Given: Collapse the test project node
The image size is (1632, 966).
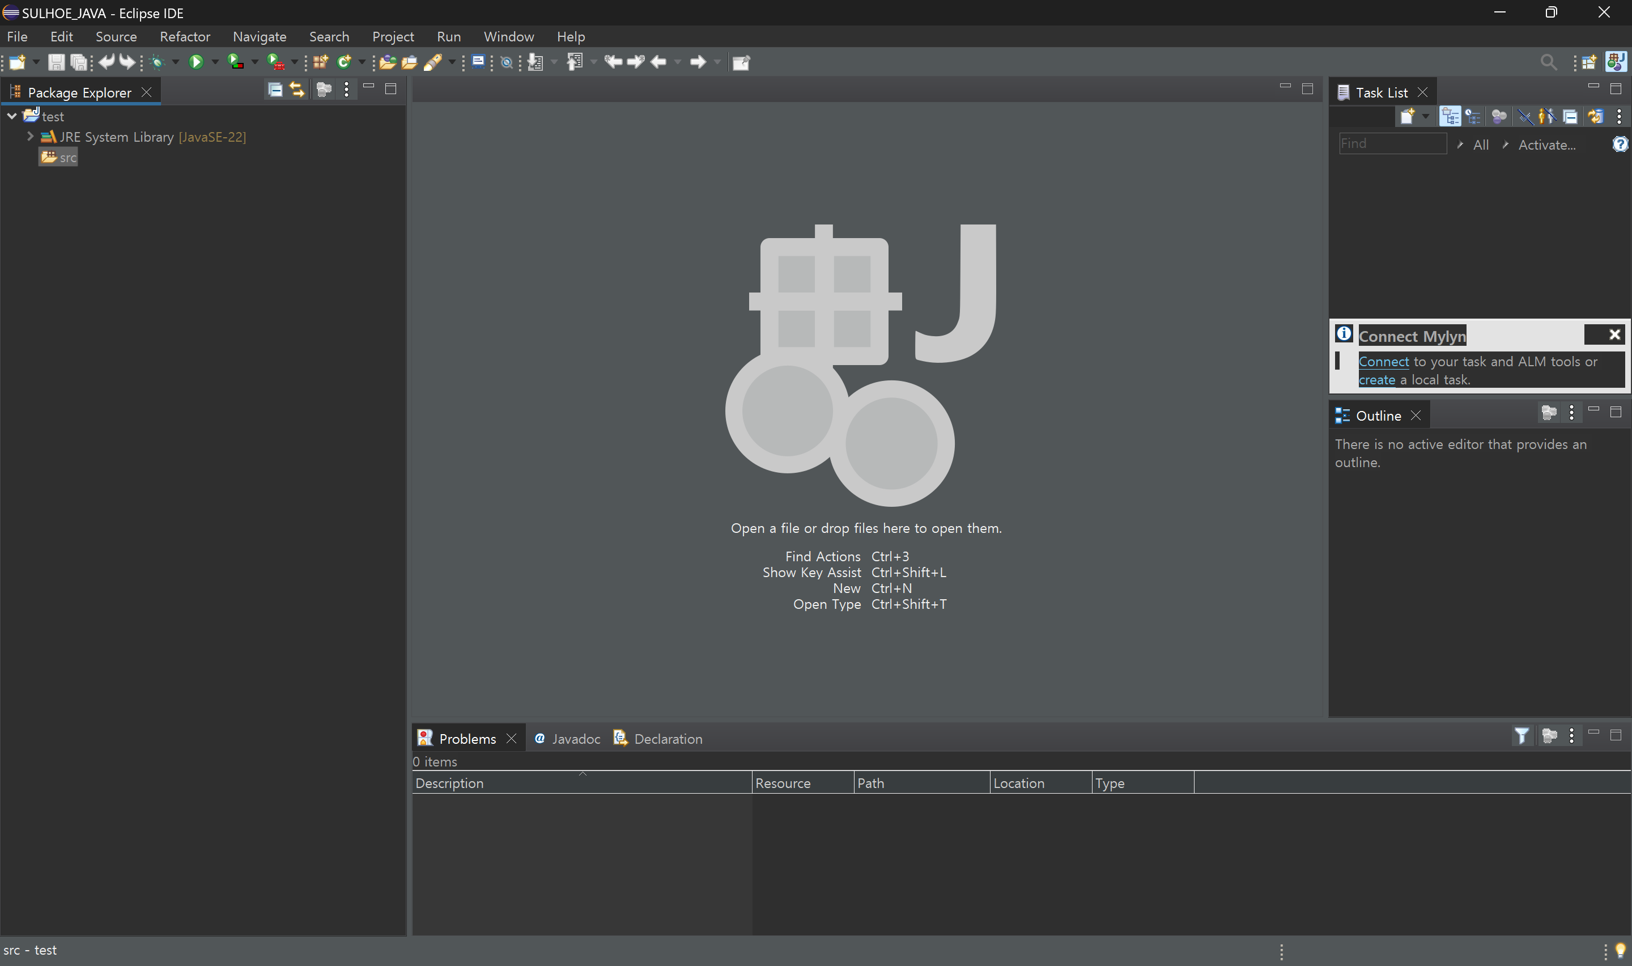Looking at the screenshot, I should pos(12,116).
